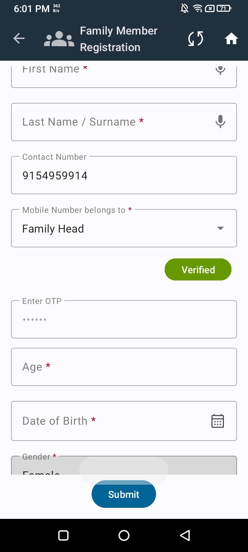Tap the Android back navigation button
This screenshot has width=248, height=552.
coord(185,535)
